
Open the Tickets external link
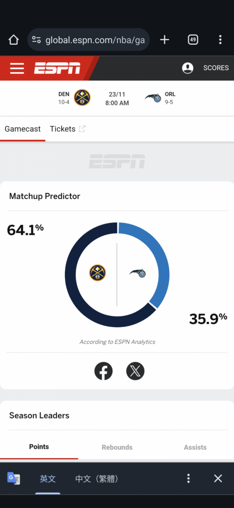click(67, 129)
